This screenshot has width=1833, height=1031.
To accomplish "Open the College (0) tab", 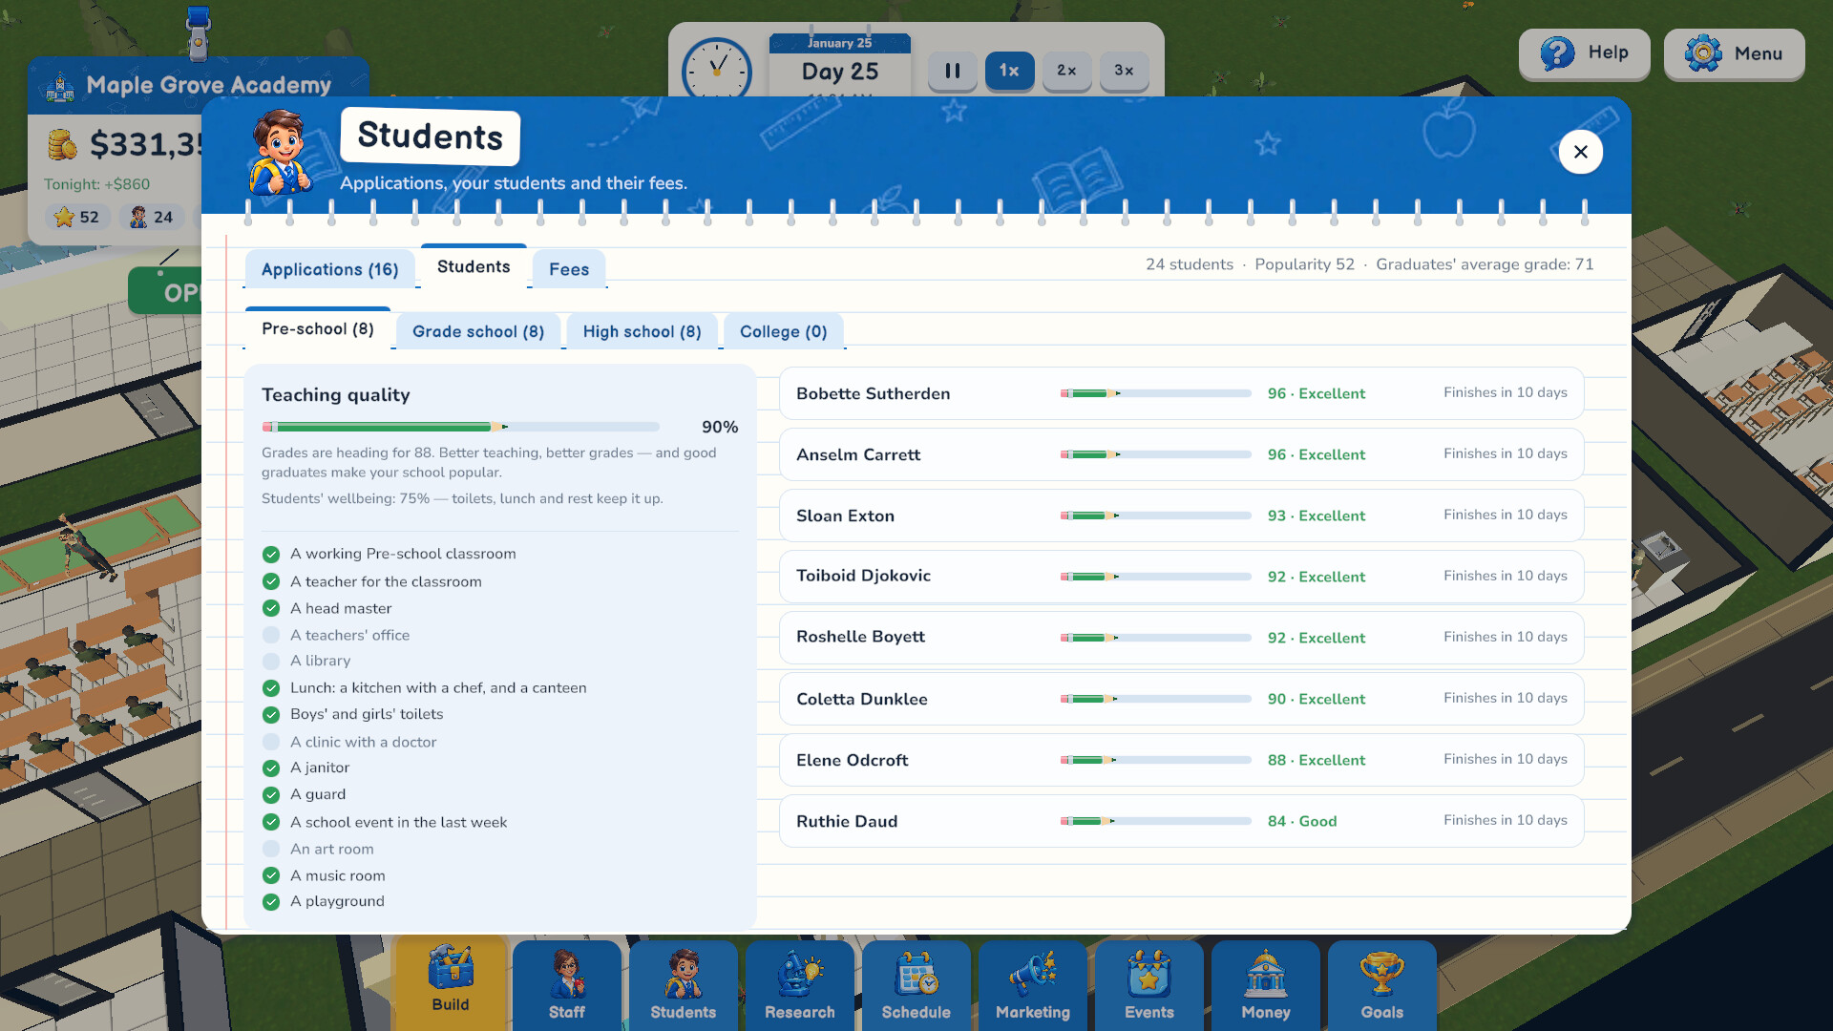I will (784, 331).
